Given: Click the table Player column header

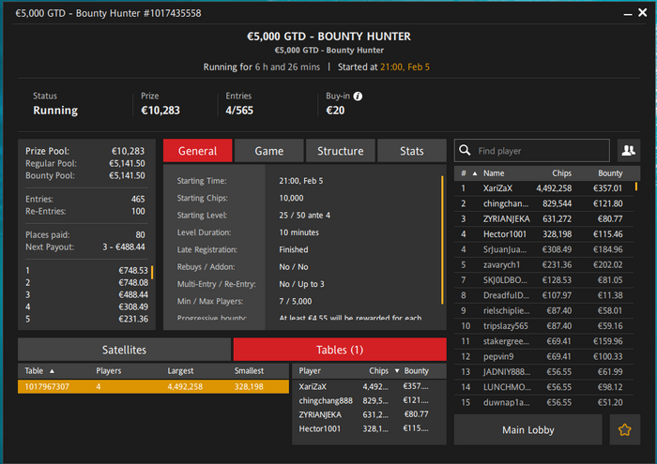Looking at the screenshot, I should pos(310,370).
